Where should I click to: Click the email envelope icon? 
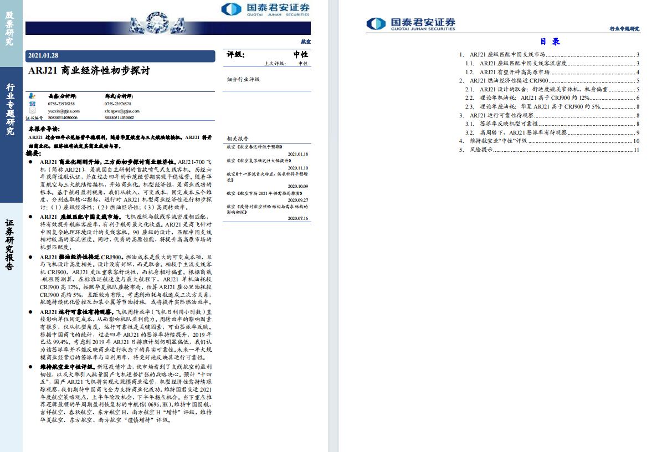click(32, 111)
